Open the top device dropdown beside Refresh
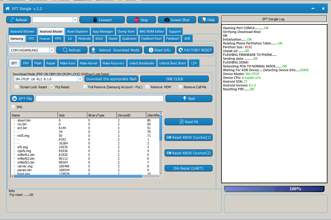Image resolution: width=331 pixels, height=220 pixels. coord(75,20)
